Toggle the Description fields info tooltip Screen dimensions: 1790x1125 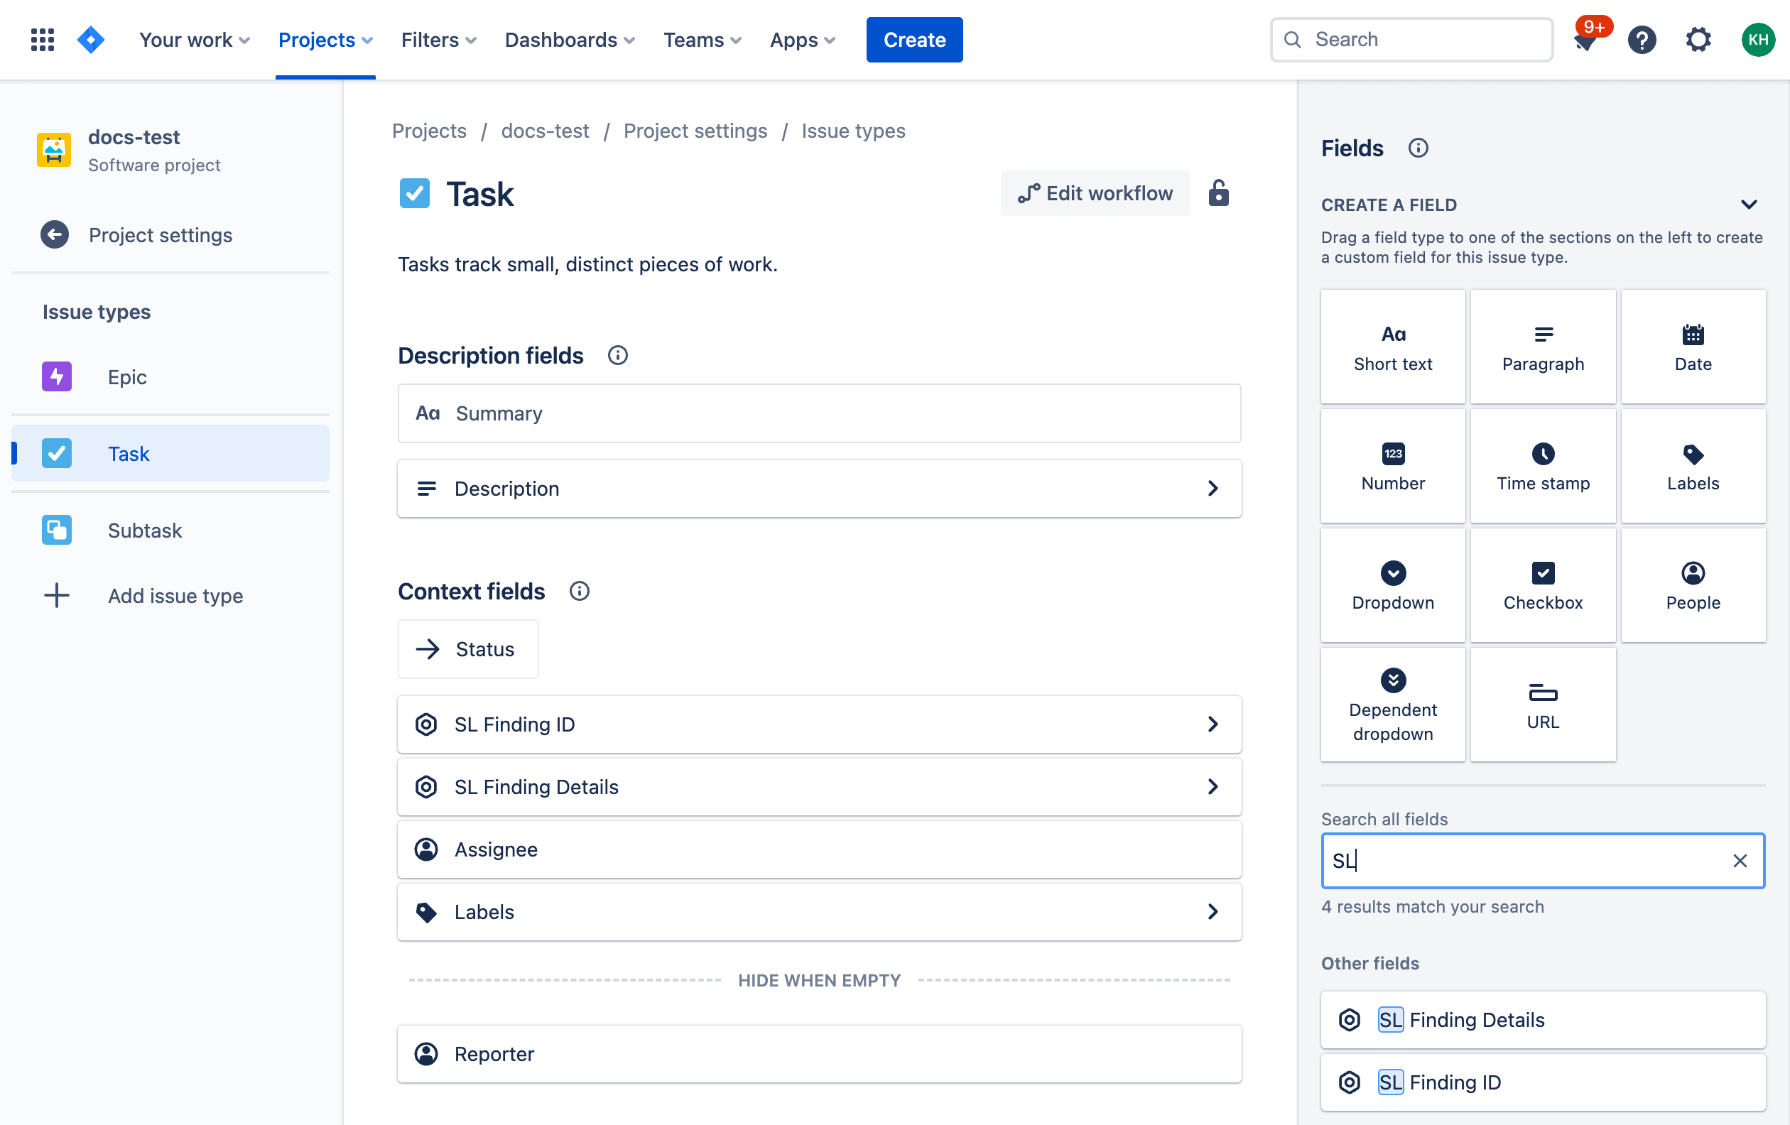617,354
